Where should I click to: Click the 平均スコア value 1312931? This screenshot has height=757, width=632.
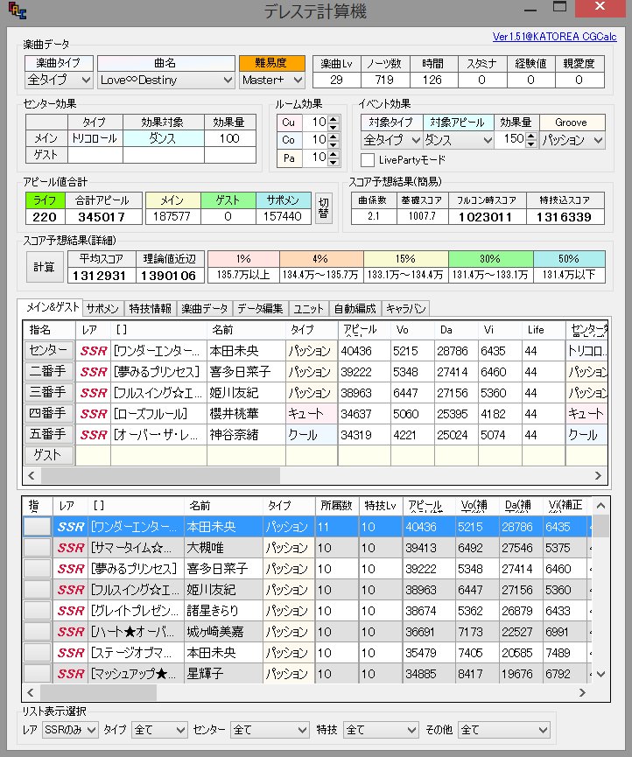coord(101,275)
